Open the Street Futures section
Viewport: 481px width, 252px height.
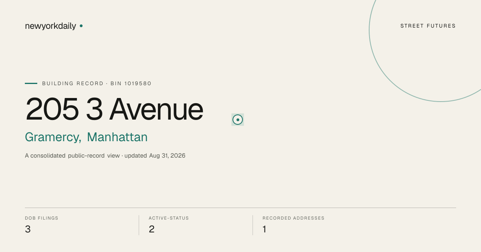tap(428, 26)
